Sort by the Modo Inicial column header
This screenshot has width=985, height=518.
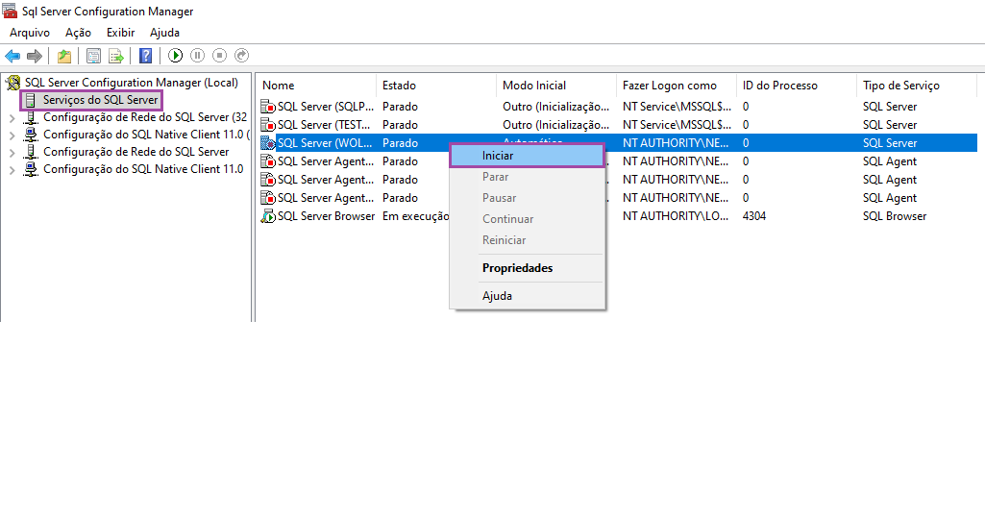click(556, 86)
